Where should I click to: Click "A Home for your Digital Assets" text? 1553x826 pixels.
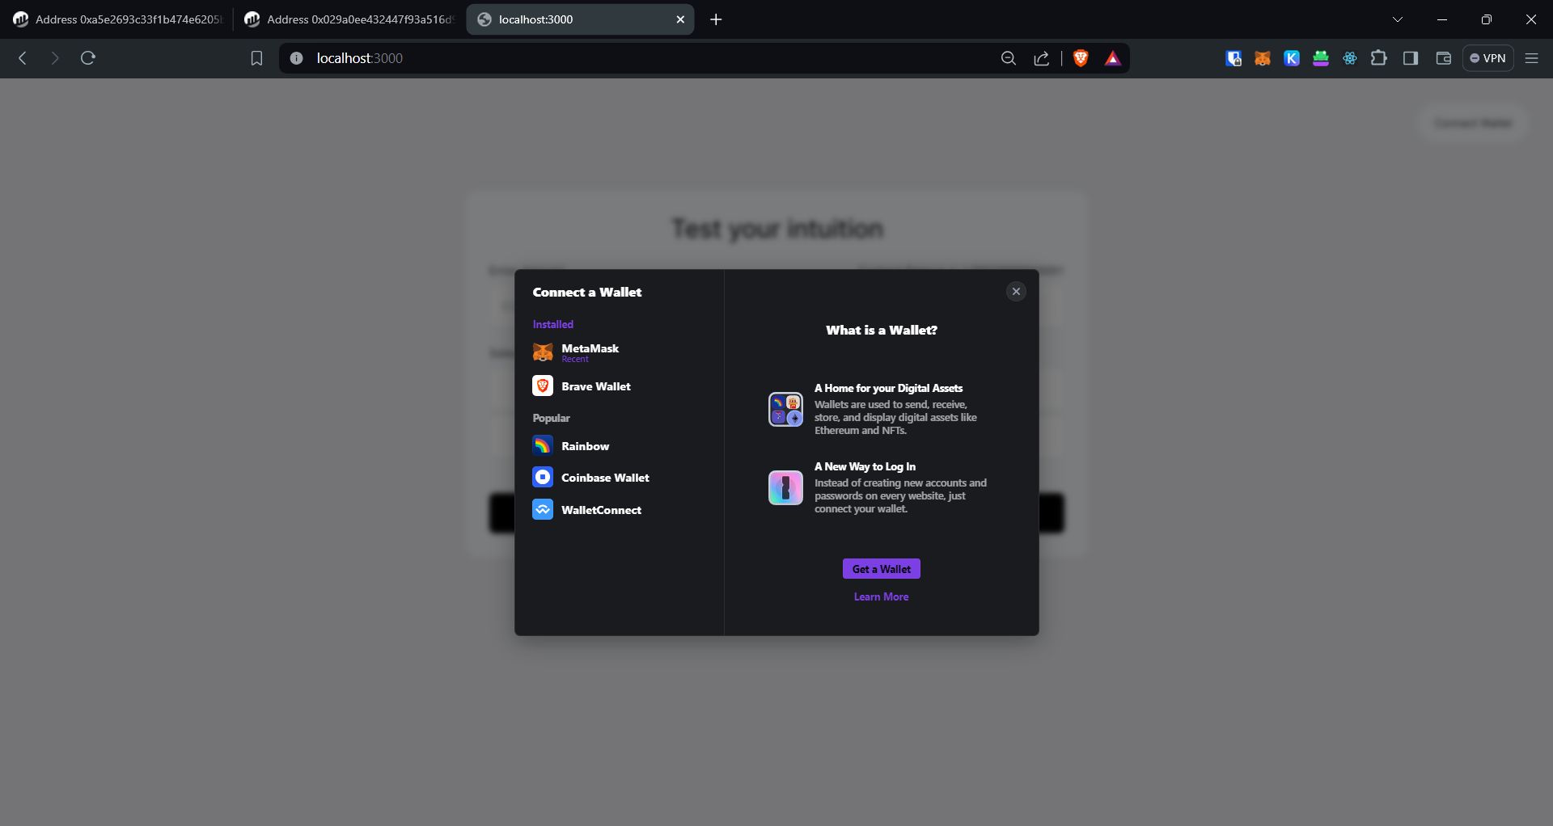(x=888, y=388)
